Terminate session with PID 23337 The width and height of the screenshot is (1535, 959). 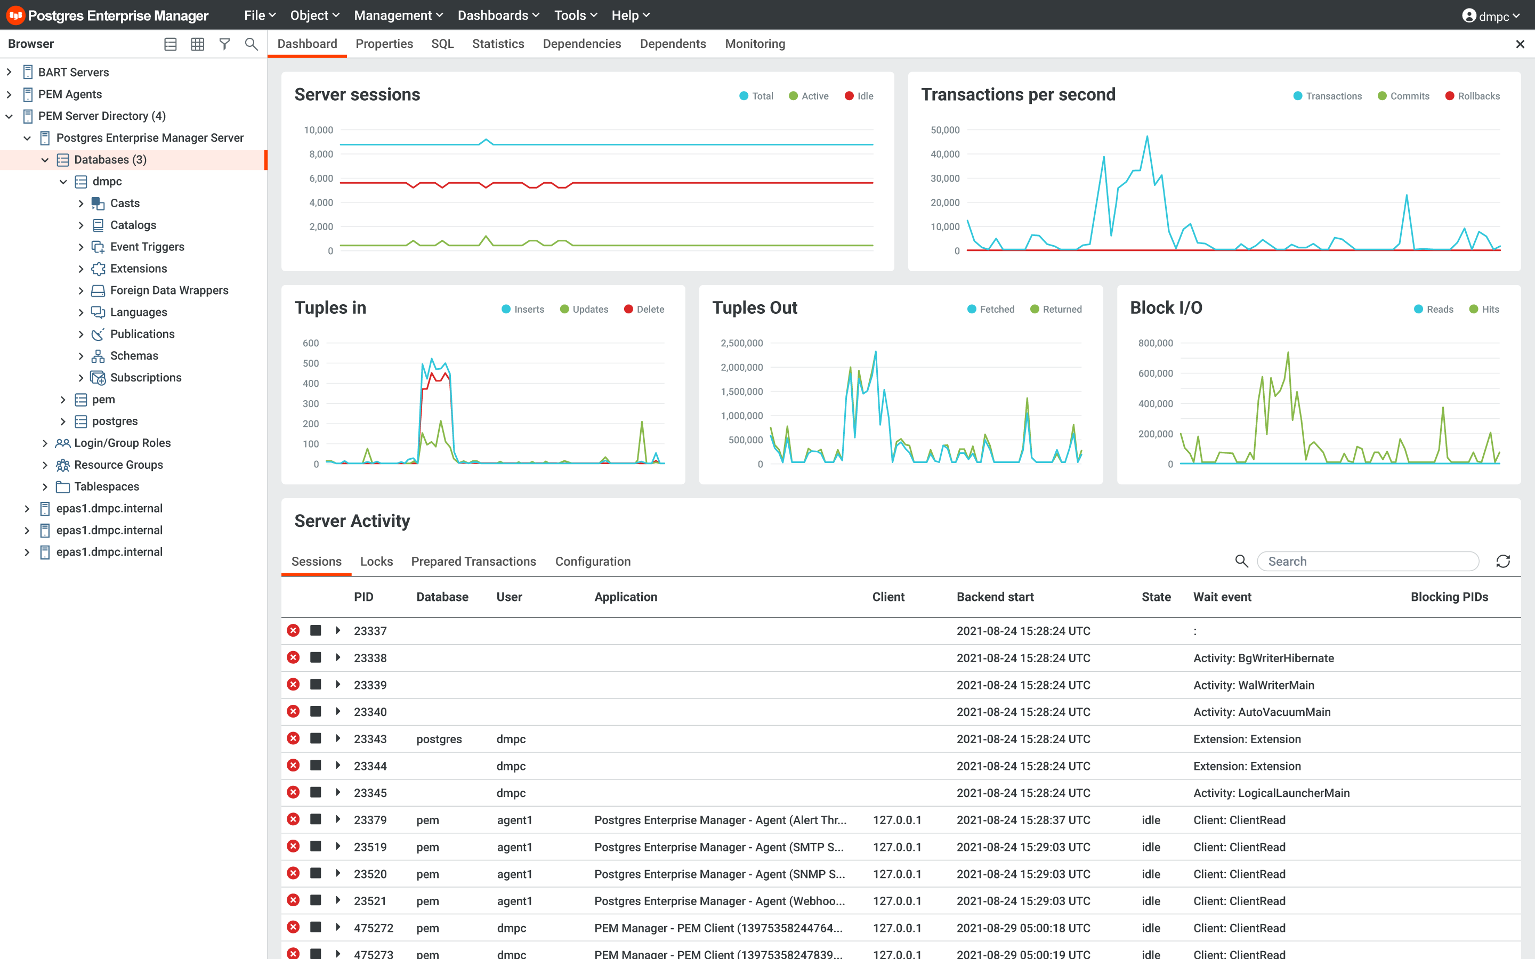tap(293, 630)
